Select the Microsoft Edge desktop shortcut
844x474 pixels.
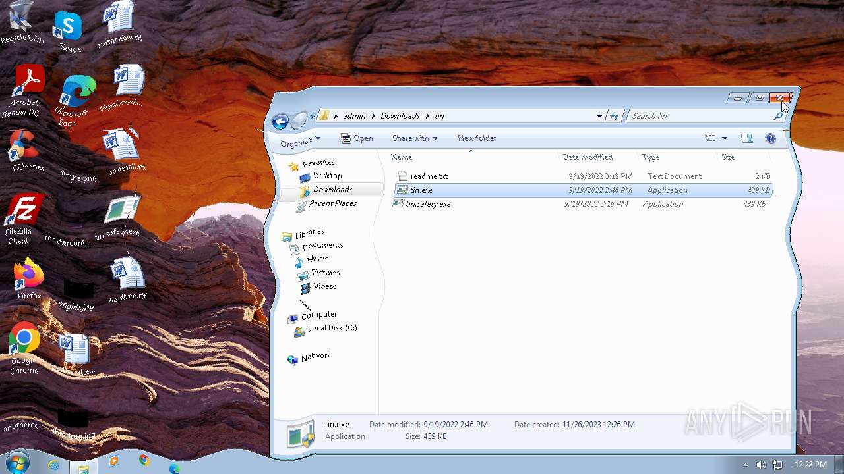click(75, 101)
